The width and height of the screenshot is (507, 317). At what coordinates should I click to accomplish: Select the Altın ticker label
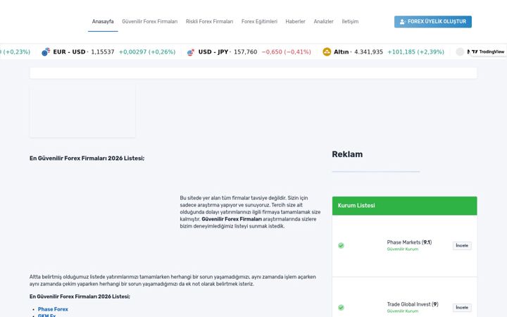pyautogui.click(x=341, y=51)
